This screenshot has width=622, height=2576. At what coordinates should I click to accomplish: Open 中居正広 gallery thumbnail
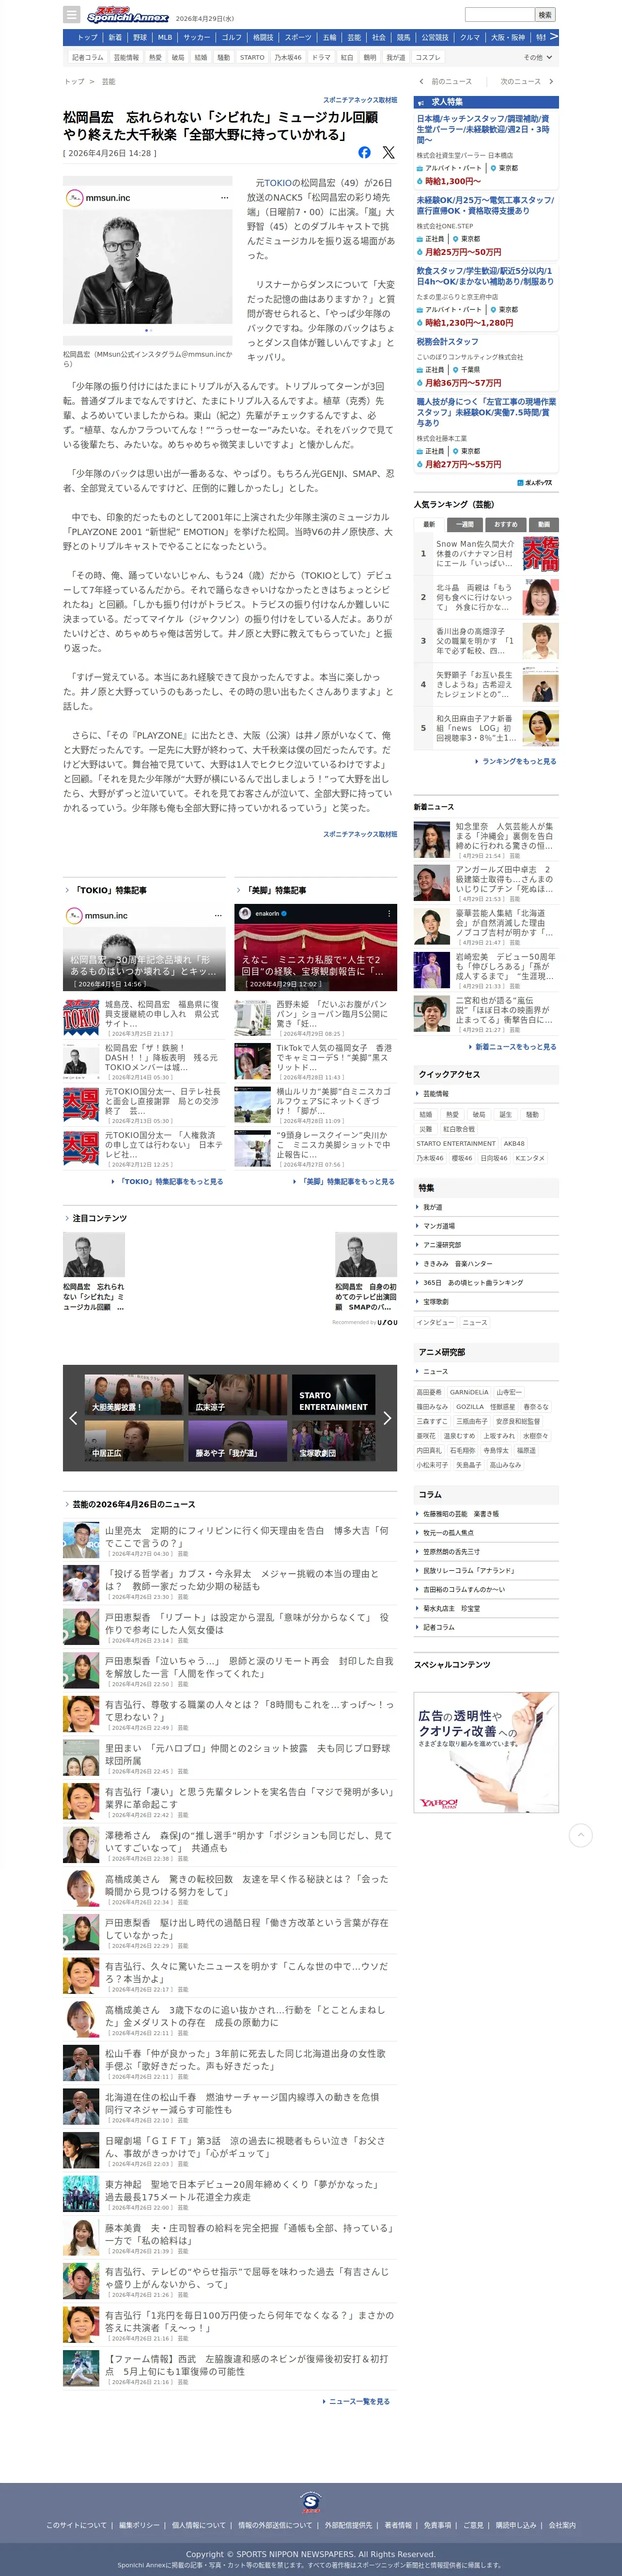tap(134, 1441)
